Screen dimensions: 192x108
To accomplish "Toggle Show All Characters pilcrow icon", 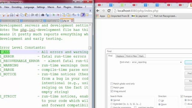I will 78,15.
